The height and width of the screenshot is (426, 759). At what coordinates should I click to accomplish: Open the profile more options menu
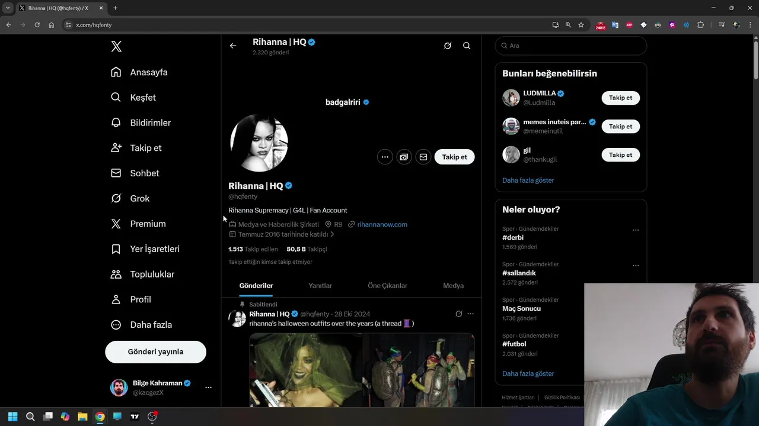(x=385, y=157)
